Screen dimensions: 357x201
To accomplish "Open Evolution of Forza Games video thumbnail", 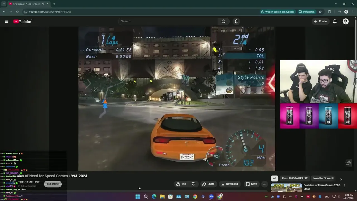I will pyautogui.click(x=286, y=188).
